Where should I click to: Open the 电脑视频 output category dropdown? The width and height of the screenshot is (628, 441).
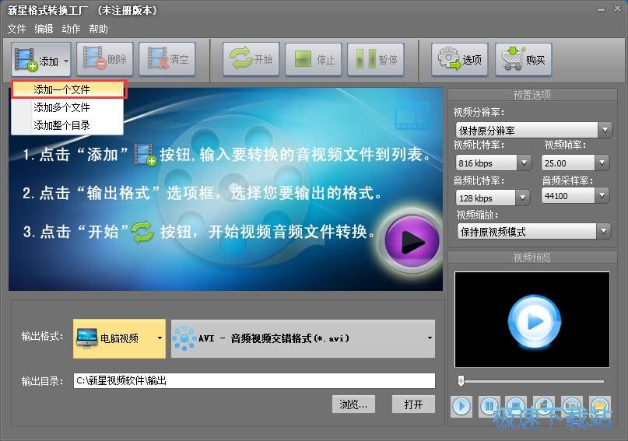pyautogui.click(x=119, y=338)
